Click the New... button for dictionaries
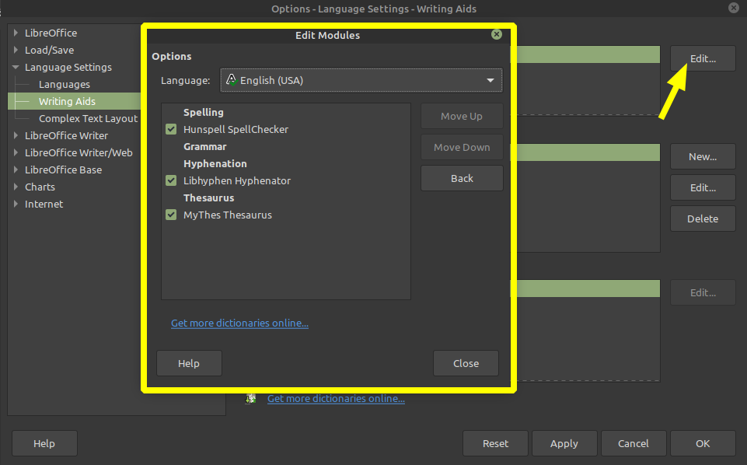This screenshot has width=747, height=465. point(702,156)
